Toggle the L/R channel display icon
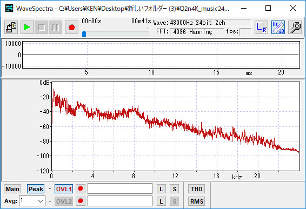The height and width of the screenshot is (209, 306). [261, 28]
